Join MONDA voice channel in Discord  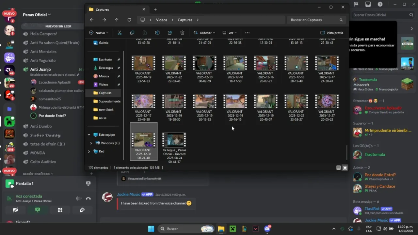point(38,153)
